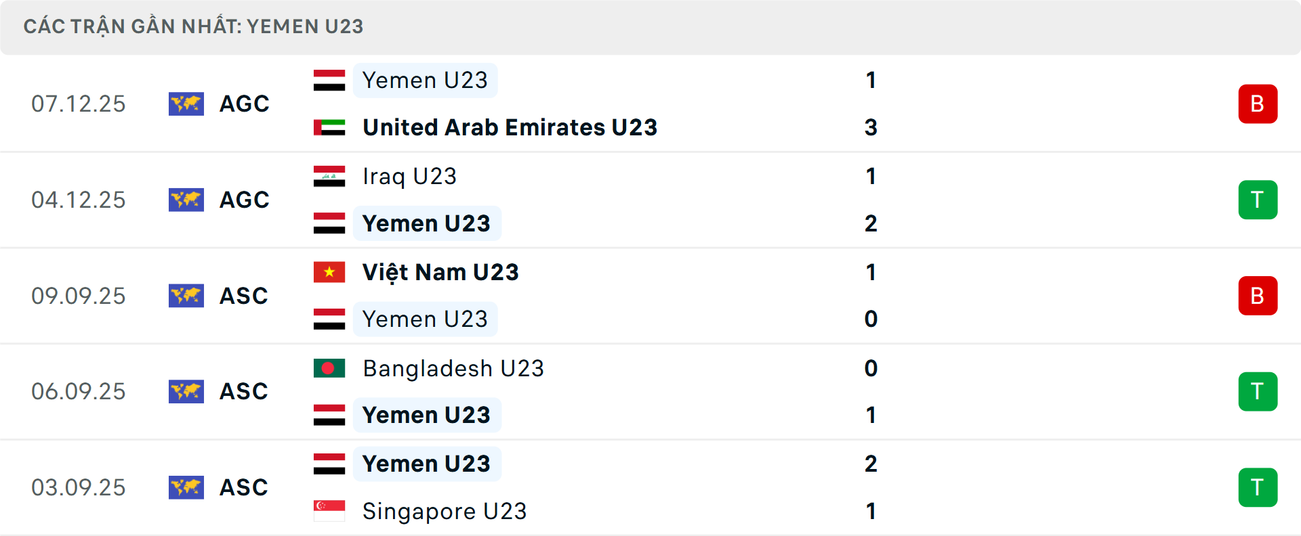Select the Bangladesh flag icon
1301x536 pixels.
pyautogui.click(x=329, y=369)
